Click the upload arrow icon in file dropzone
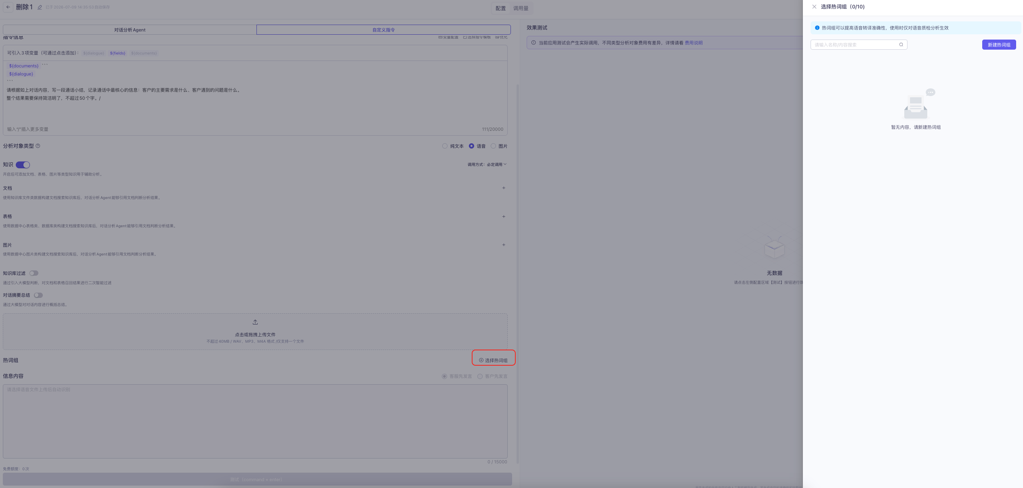Screen dimensions: 1023x488 [x=255, y=322]
